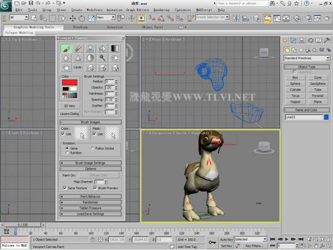Select the Blur drop tool
The image size is (333, 250).
(x=66, y=58)
